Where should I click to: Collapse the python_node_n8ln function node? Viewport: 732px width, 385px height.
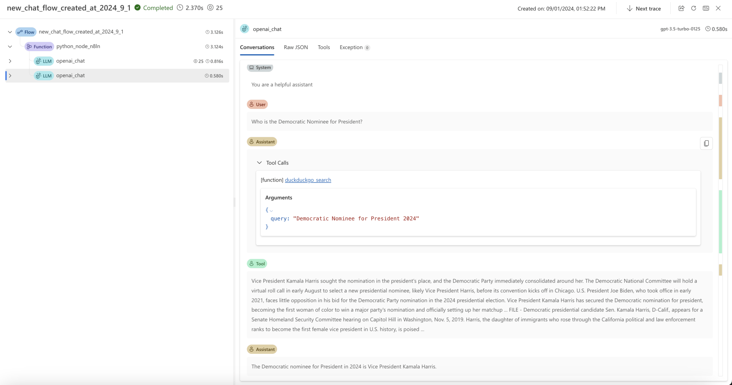coord(10,46)
